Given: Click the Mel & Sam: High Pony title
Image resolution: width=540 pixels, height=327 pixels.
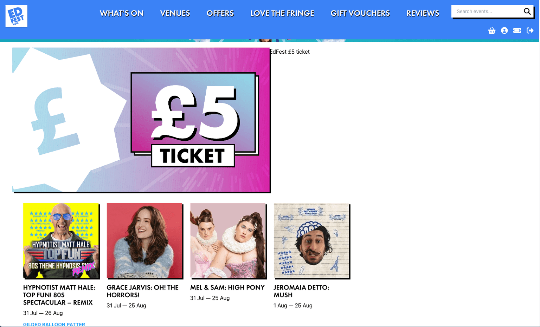Looking at the screenshot, I should pos(227,287).
